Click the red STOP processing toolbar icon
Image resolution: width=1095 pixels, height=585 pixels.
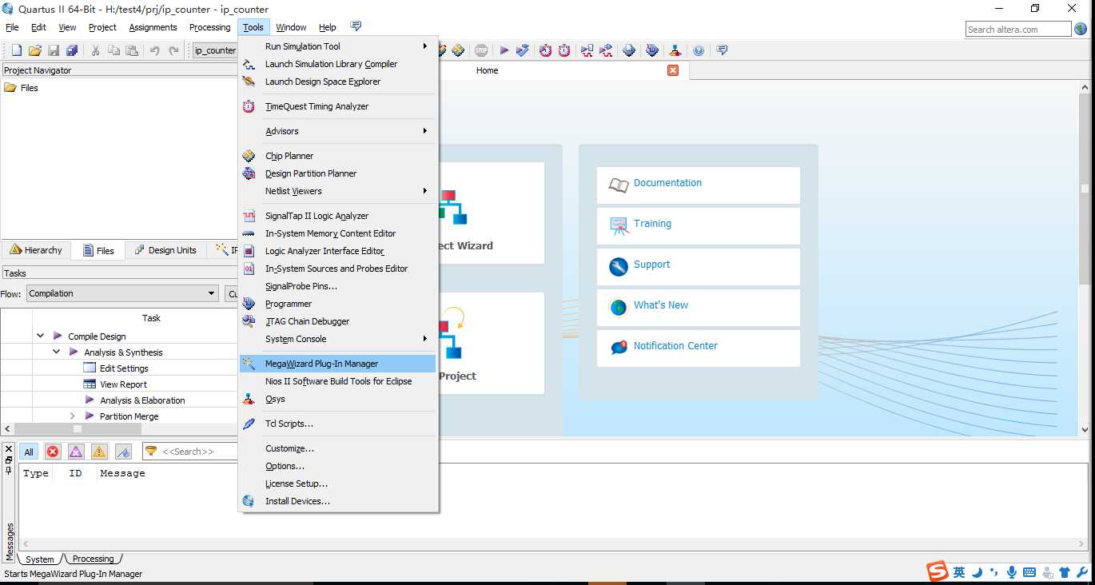481,50
